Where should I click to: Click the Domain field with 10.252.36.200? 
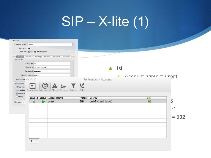coord(52,67)
